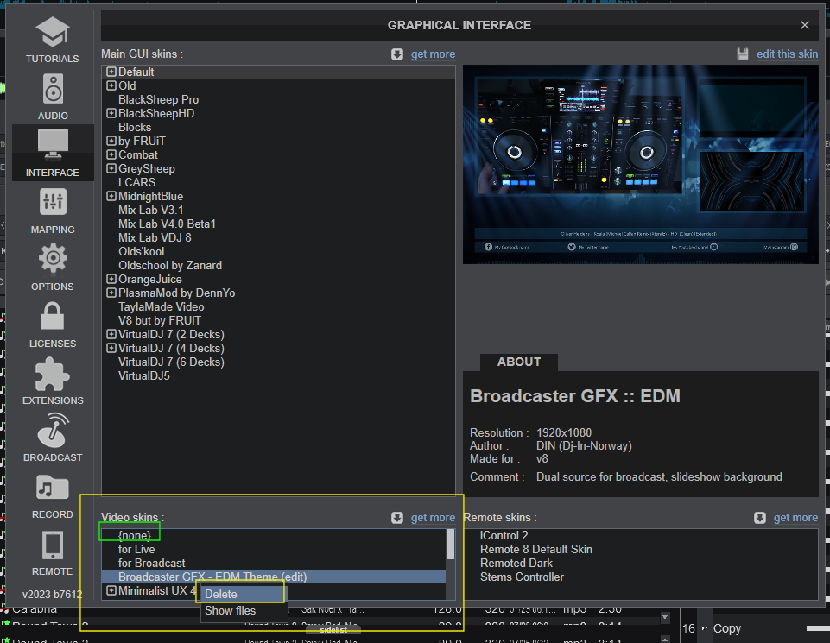Choose Show files from the context menu
830x643 pixels.
click(x=244, y=611)
